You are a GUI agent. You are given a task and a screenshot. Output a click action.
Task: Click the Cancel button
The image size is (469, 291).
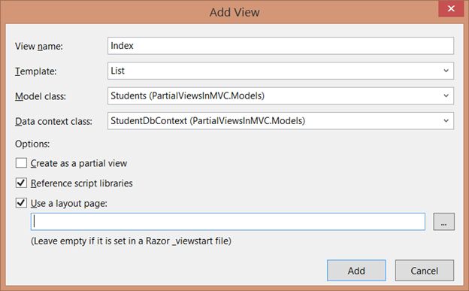(425, 271)
